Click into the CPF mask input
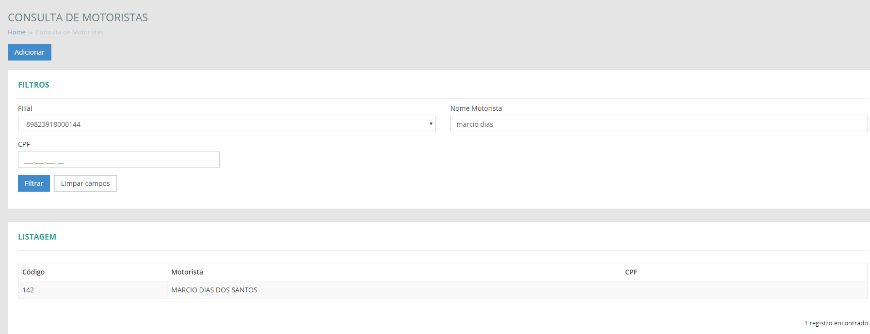 click(x=118, y=160)
